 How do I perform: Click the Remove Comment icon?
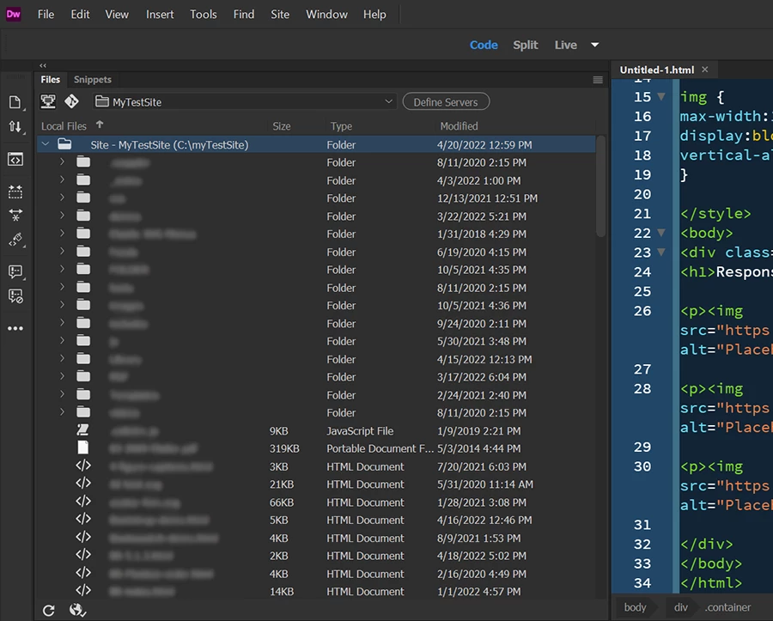(x=15, y=296)
